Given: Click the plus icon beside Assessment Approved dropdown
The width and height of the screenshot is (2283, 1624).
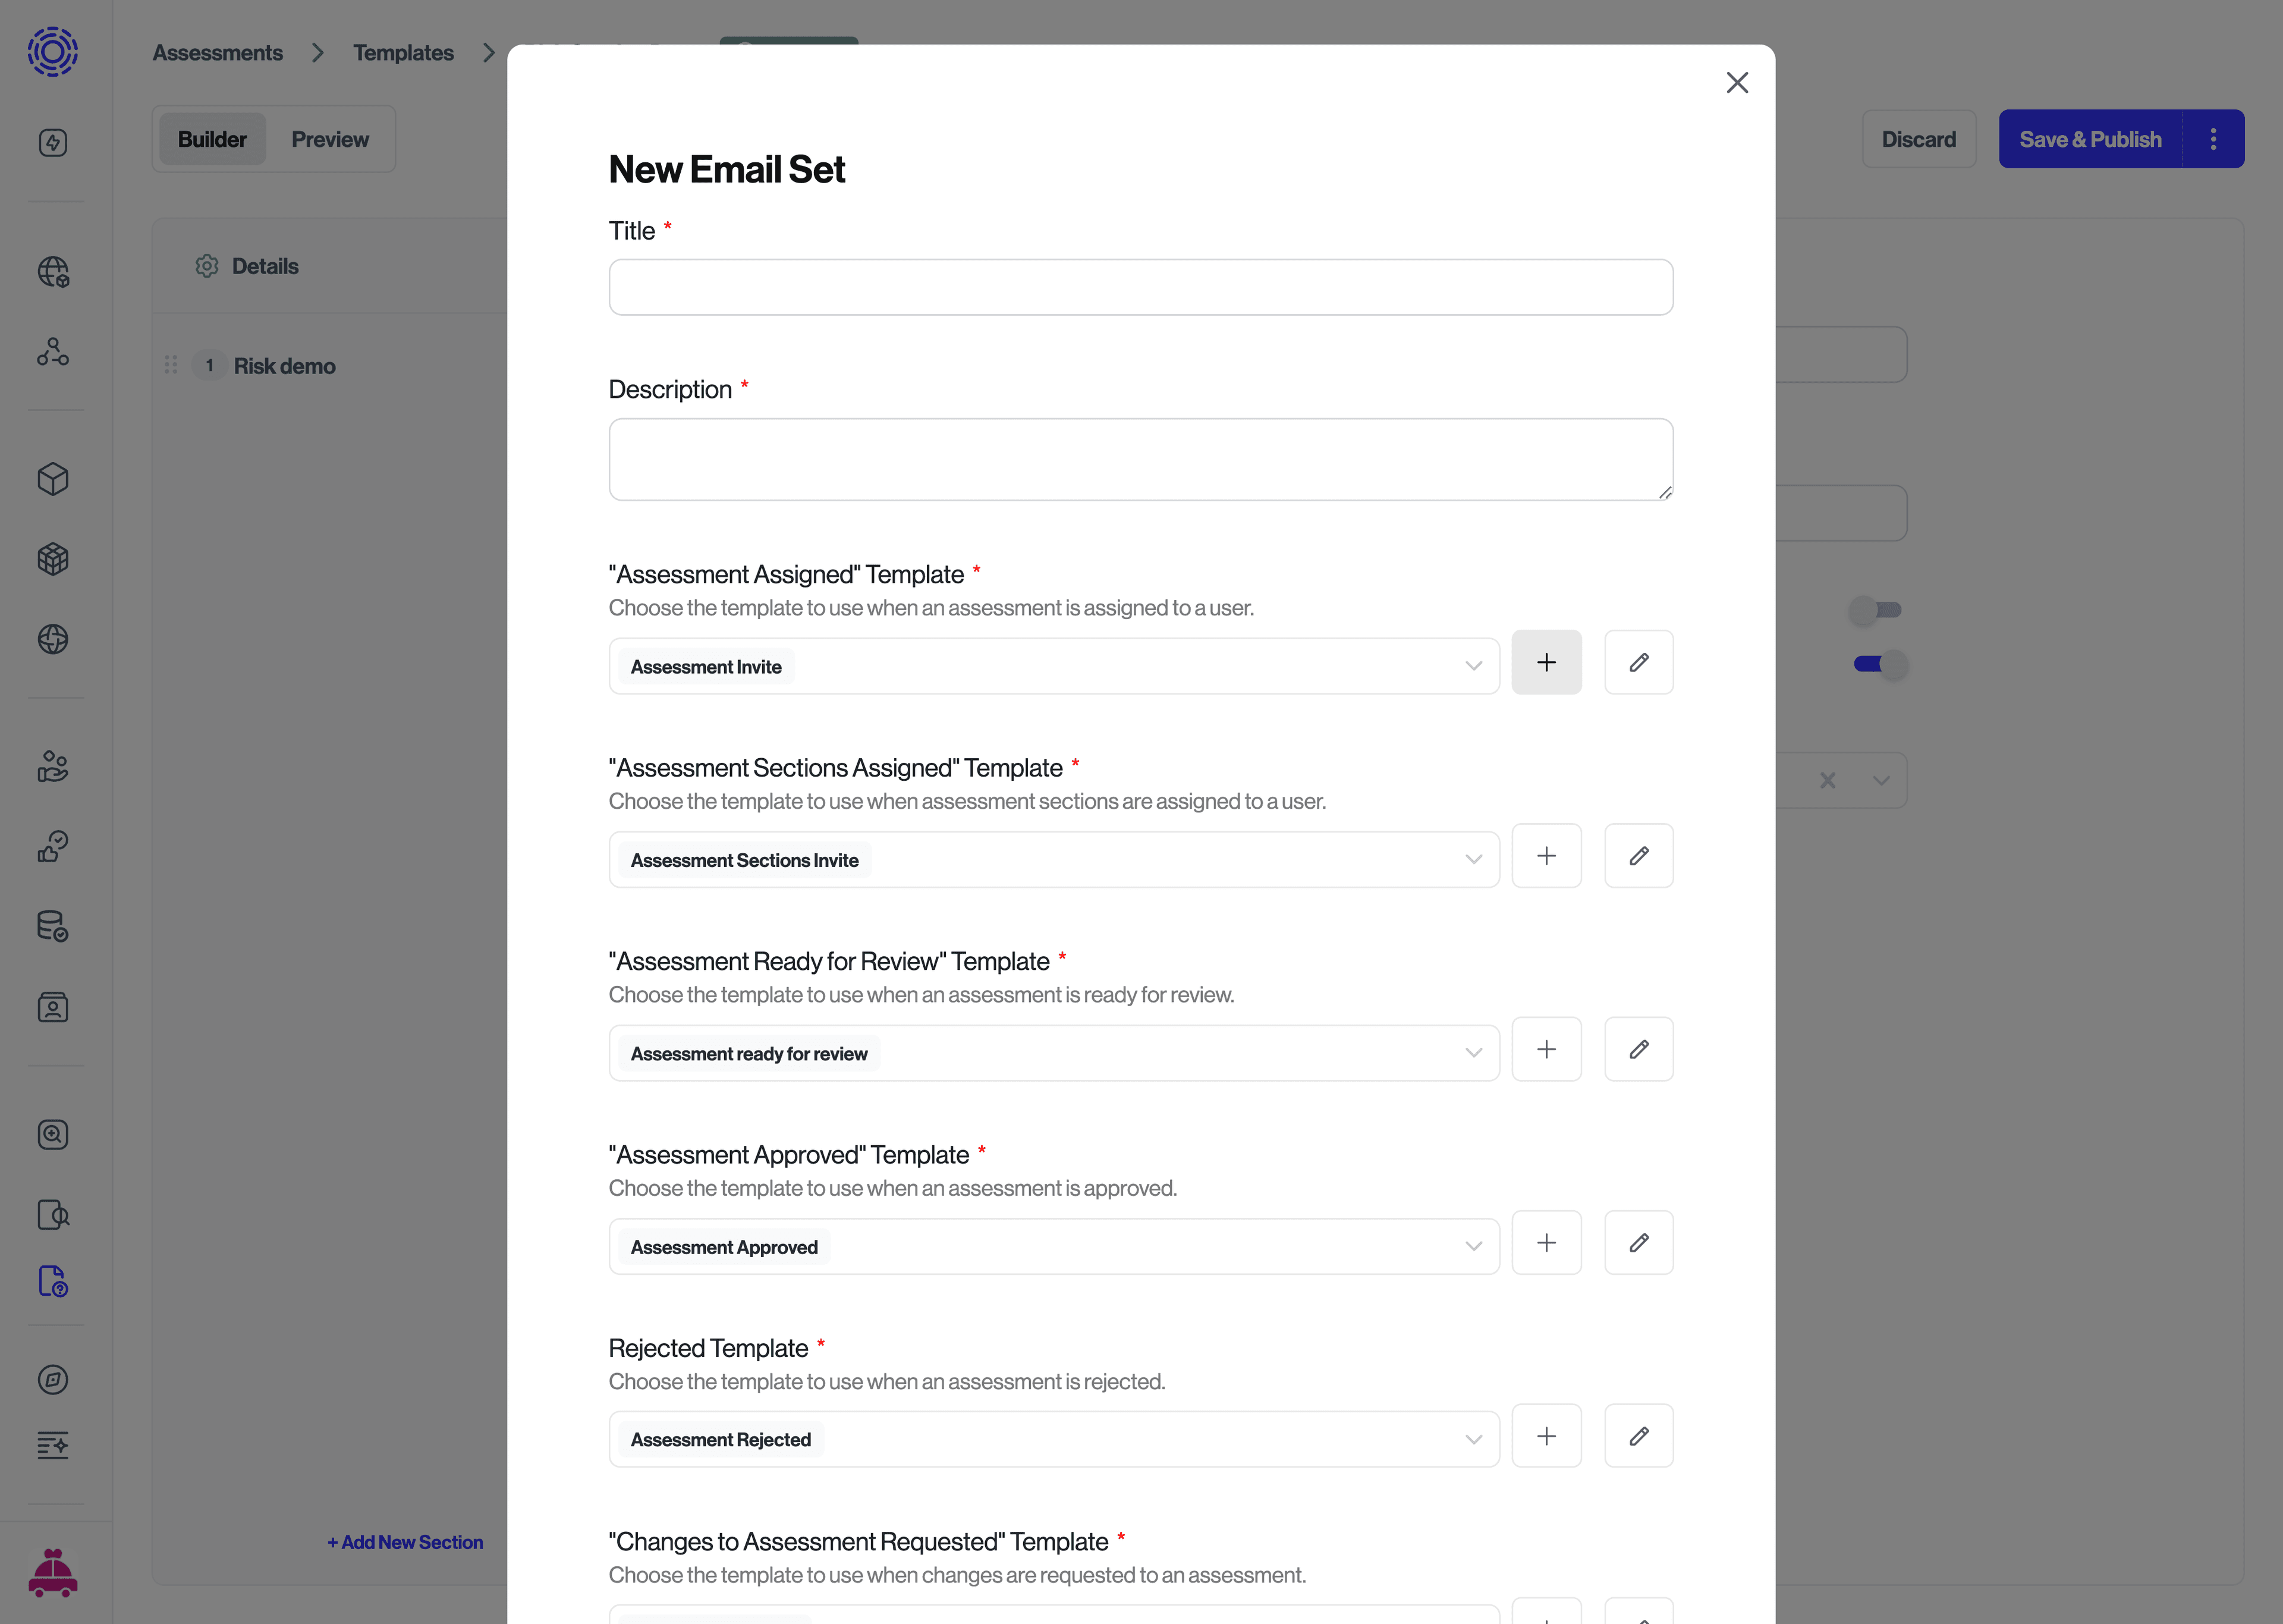Looking at the screenshot, I should [x=1546, y=1242].
